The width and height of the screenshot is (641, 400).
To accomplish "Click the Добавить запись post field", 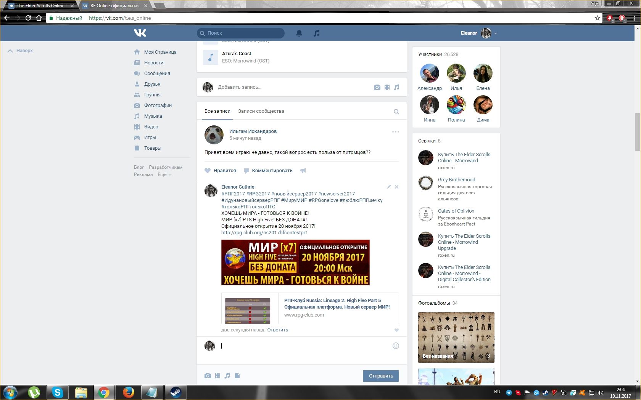I will click(294, 87).
